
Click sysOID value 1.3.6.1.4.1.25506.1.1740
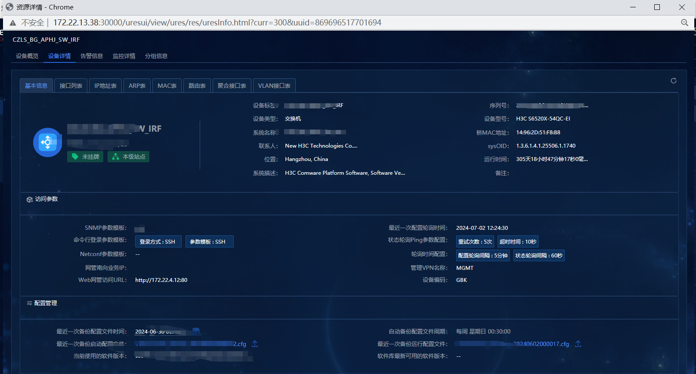tap(546, 145)
